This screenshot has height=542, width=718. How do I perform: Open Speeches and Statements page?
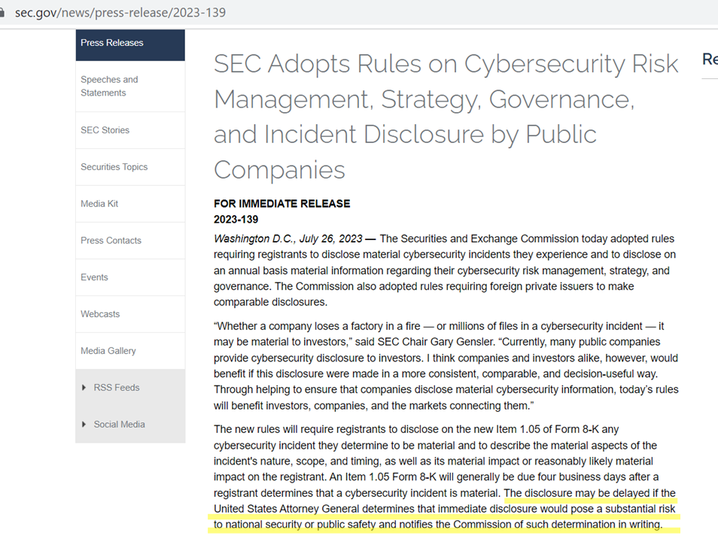pos(109,86)
